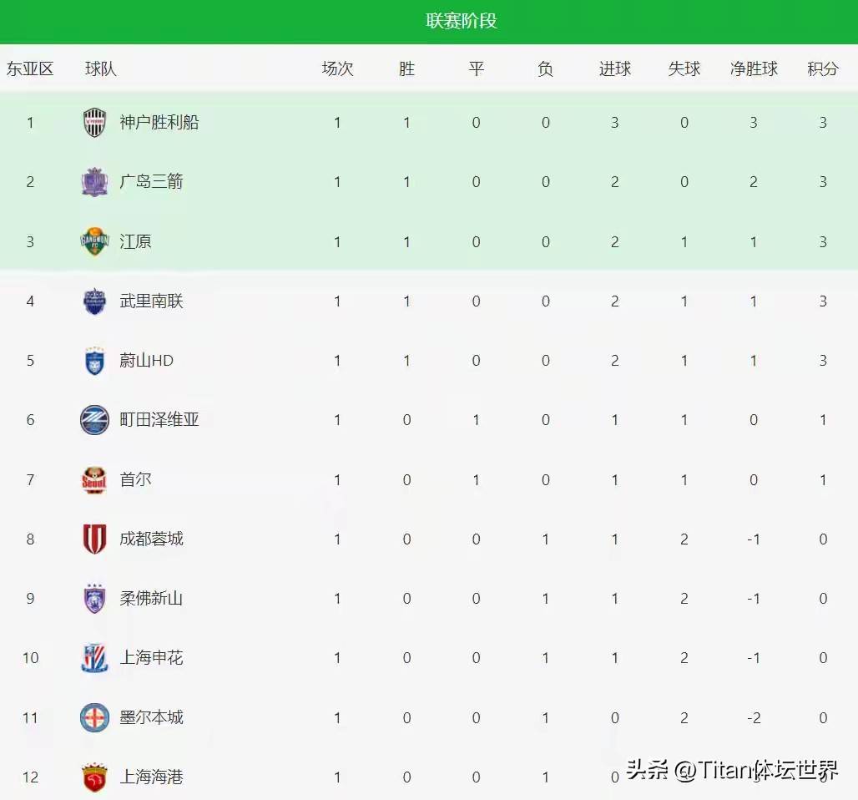This screenshot has width=858, height=800.
Task: Open the 神户胜利船 team name
Action: click(159, 123)
